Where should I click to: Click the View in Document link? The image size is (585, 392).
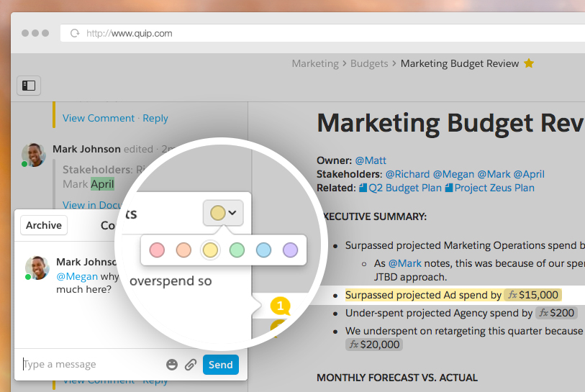[x=92, y=205]
